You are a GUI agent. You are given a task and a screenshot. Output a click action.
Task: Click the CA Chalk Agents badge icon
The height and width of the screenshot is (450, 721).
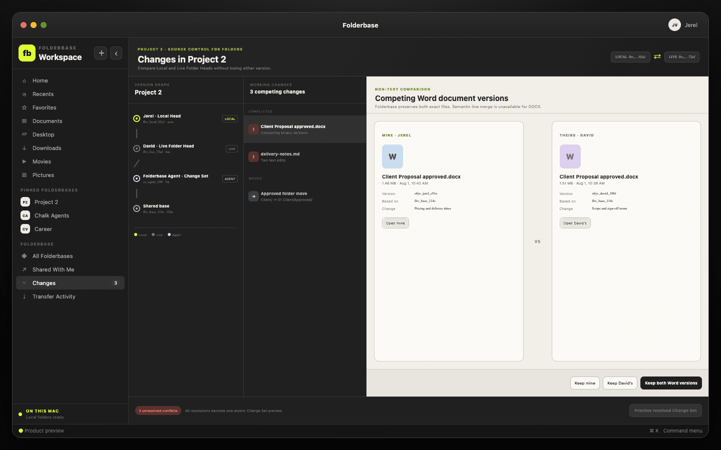pos(25,215)
